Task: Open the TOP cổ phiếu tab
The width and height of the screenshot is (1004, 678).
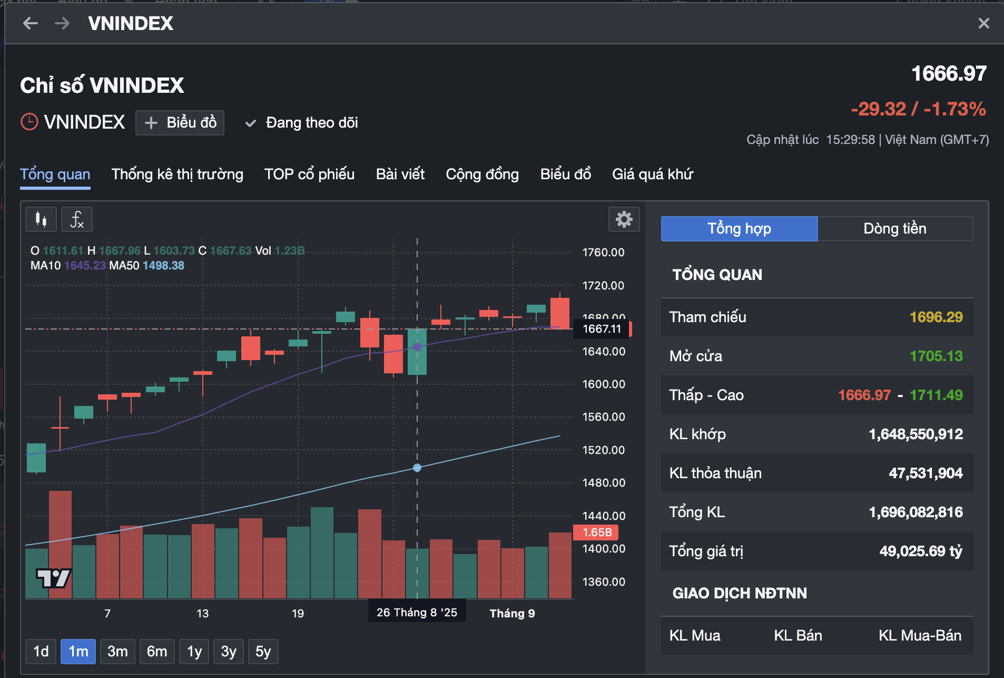Action: [309, 175]
